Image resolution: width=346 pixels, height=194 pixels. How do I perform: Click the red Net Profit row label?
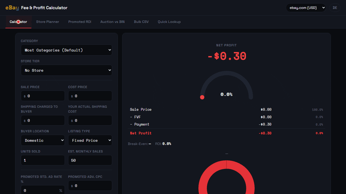pos(141,133)
